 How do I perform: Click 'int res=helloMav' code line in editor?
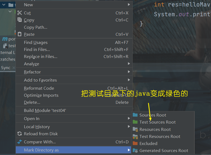[182, 5]
